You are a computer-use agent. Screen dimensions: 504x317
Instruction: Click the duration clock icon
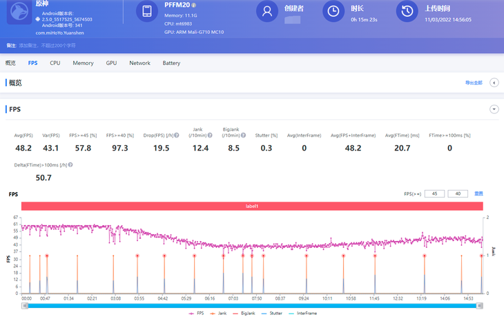tap(333, 11)
